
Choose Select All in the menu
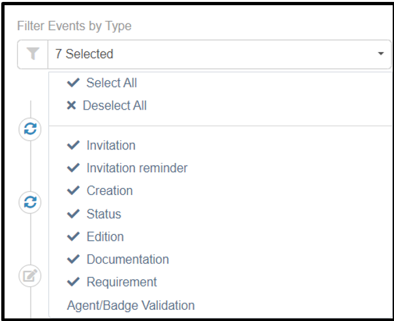coord(112,83)
